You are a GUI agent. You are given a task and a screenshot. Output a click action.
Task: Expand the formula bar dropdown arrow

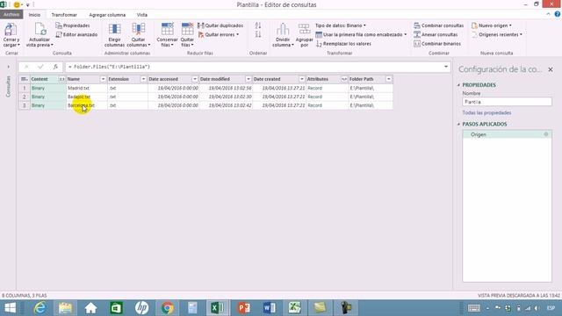coord(446,67)
